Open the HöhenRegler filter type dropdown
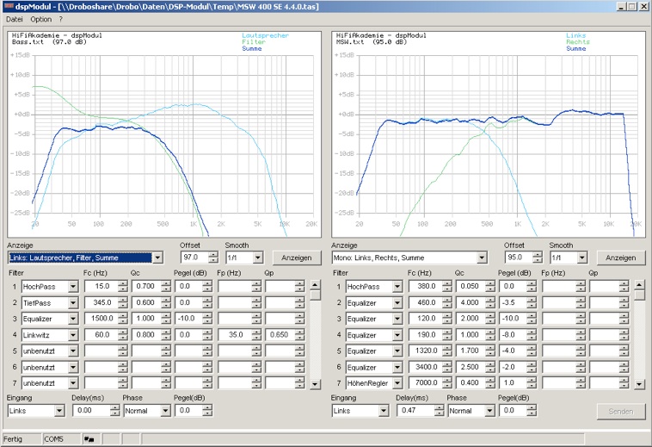Screen dimensions: 652x447 (x=397, y=383)
